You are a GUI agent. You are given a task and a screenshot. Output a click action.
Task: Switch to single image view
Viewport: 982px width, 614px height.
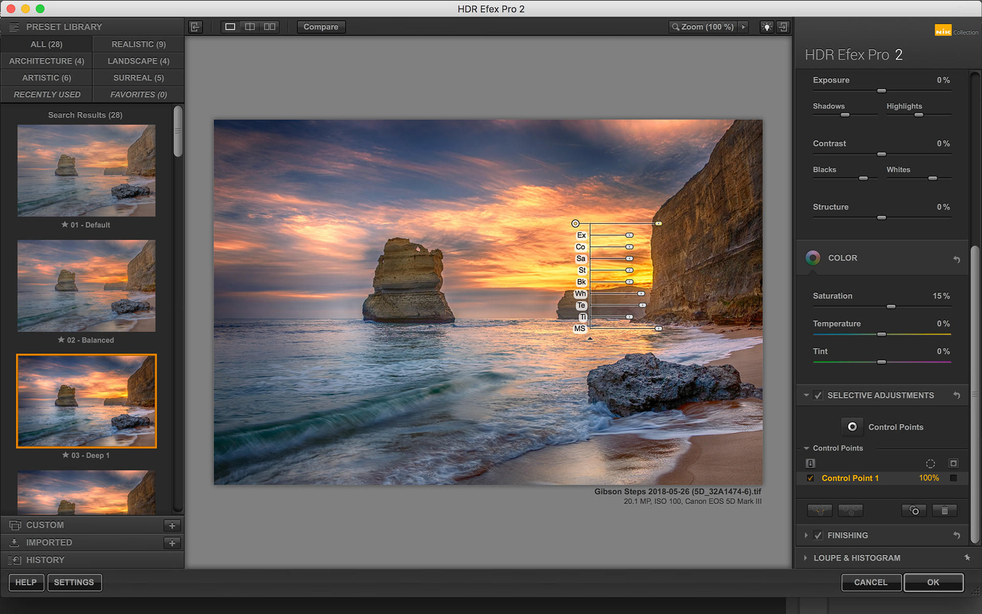(x=230, y=27)
